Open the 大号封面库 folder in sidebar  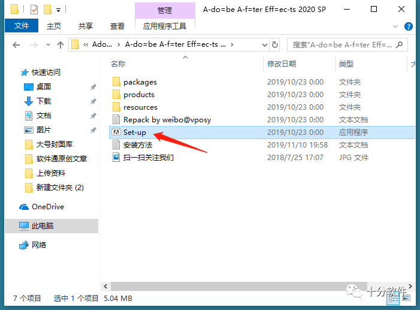click(55, 145)
